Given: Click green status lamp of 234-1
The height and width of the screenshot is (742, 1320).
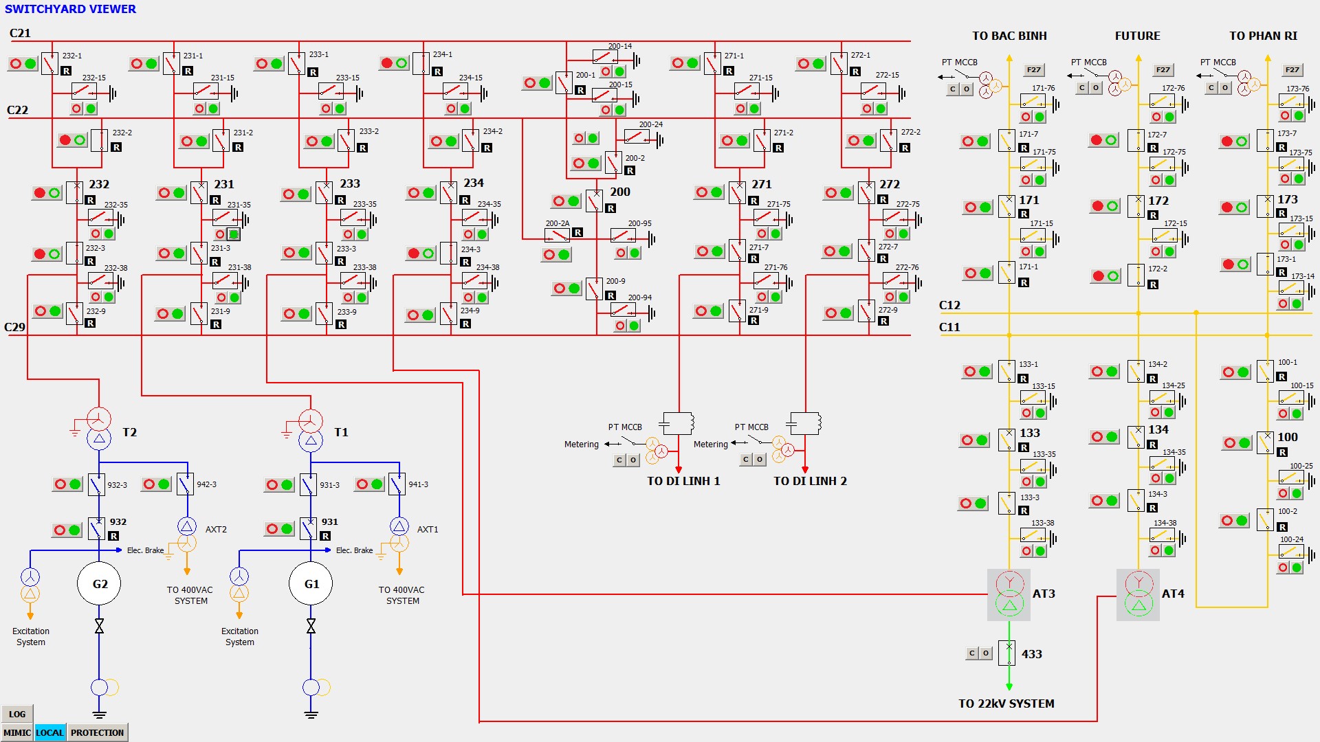Looking at the screenshot, I should 401,63.
